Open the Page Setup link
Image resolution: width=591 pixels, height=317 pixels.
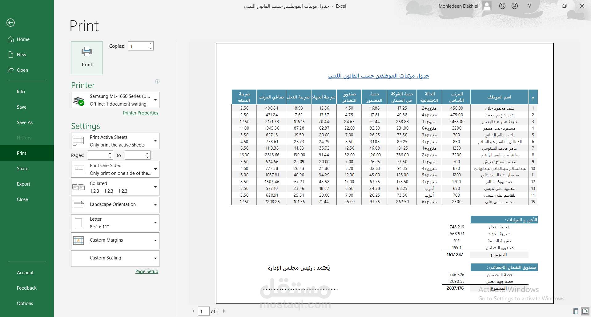147,271
